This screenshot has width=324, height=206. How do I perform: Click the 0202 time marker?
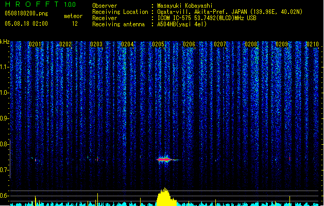click(x=65, y=44)
